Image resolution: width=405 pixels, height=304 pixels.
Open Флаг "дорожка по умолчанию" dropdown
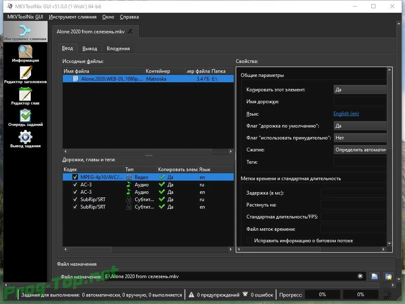click(360, 126)
